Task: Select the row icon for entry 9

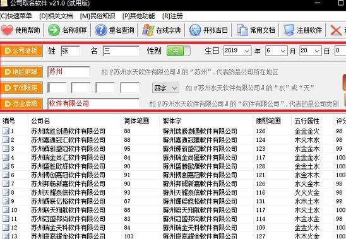Action: tap(6, 201)
